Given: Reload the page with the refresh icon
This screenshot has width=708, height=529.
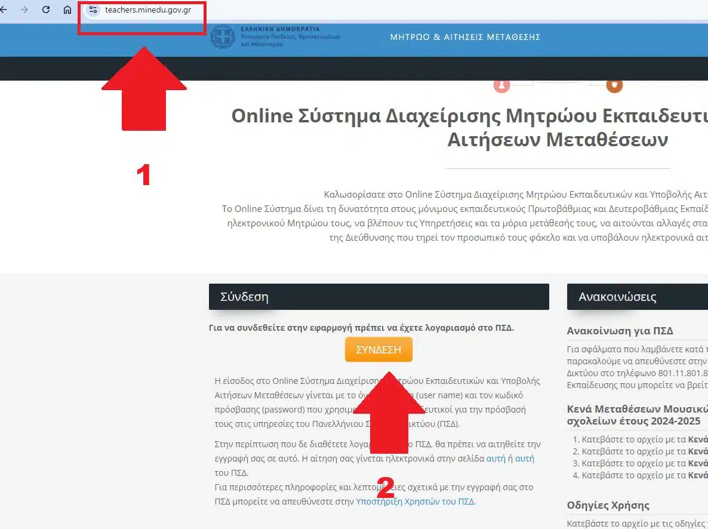Looking at the screenshot, I should tap(46, 10).
